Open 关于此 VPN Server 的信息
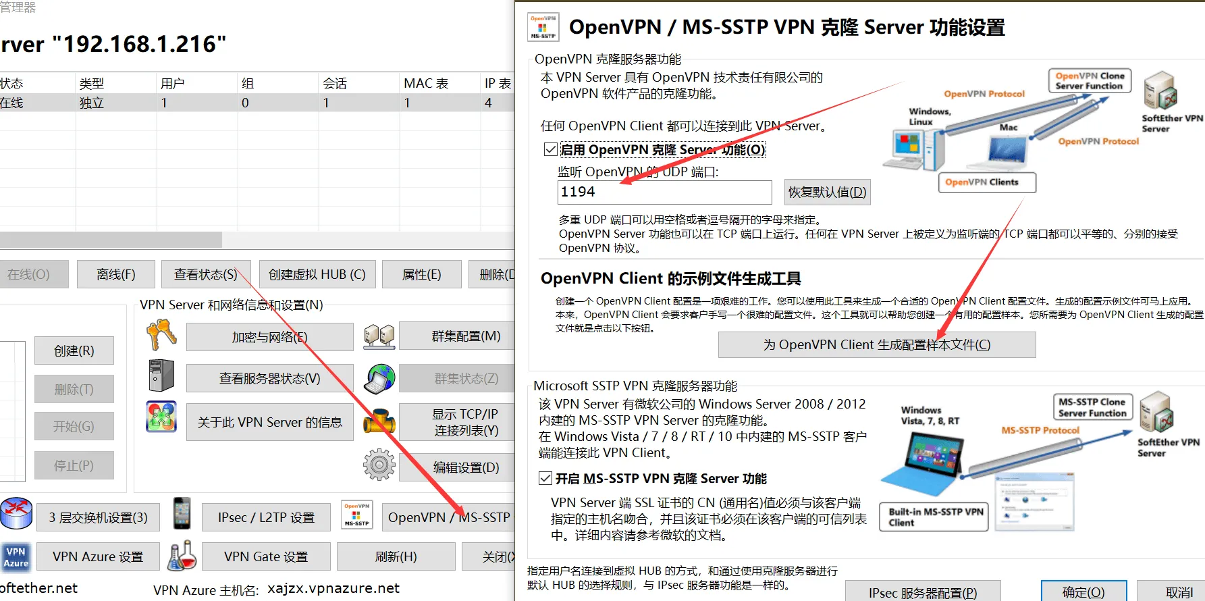The height and width of the screenshot is (601, 1205). pos(269,422)
